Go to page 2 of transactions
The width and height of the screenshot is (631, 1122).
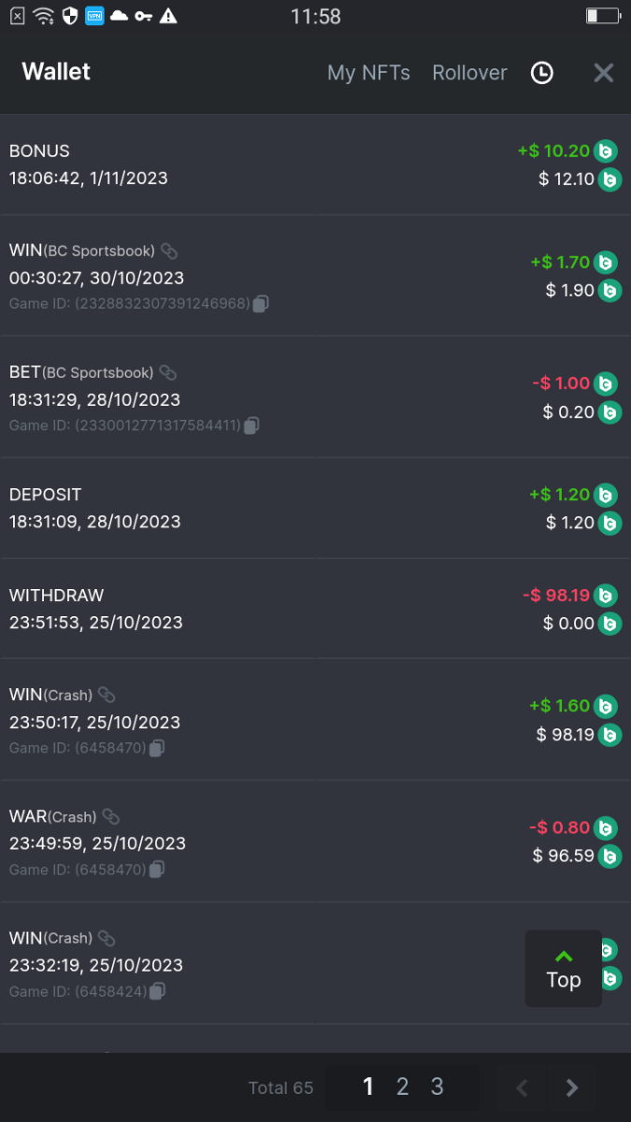(403, 1086)
